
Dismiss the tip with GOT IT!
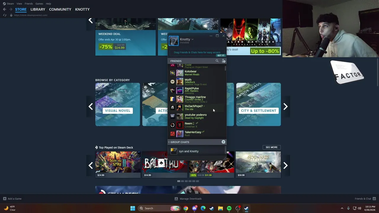pyautogui.click(x=221, y=55)
